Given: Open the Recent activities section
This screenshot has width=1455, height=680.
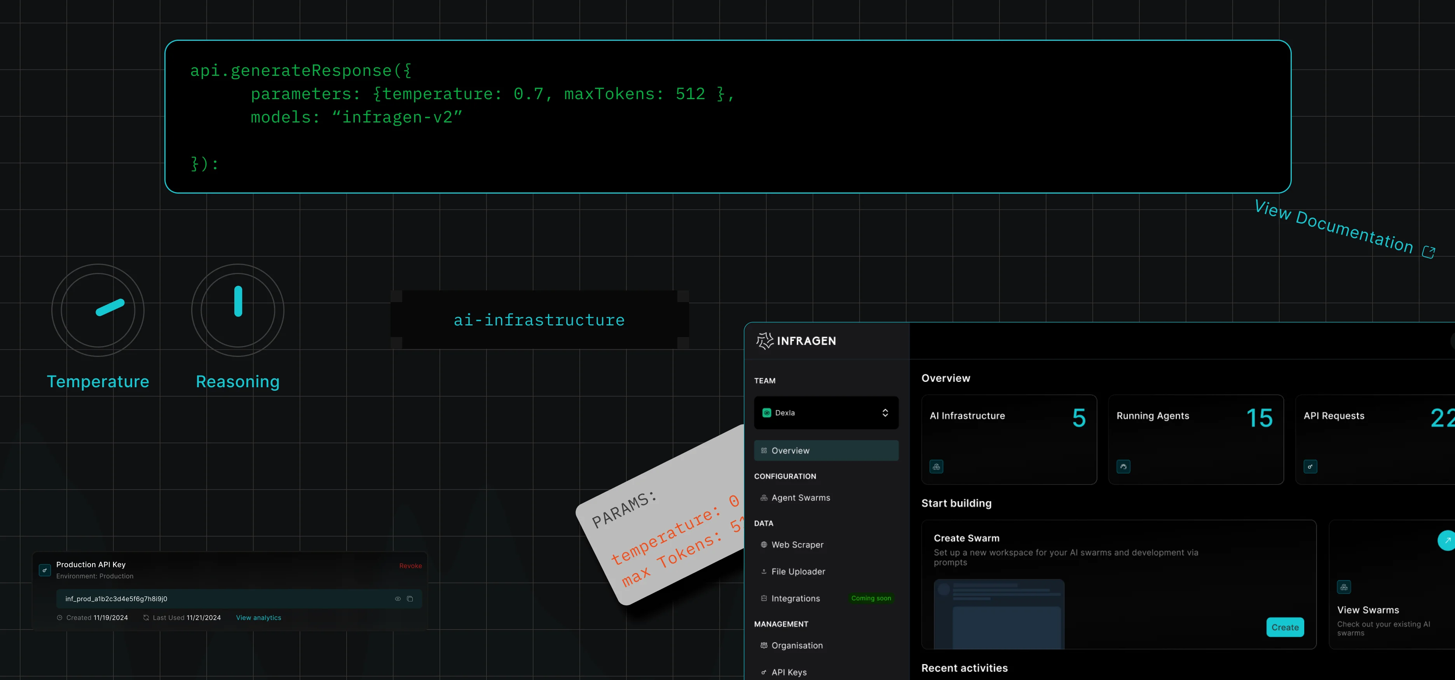Looking at the screenshot, I should 964,668.
